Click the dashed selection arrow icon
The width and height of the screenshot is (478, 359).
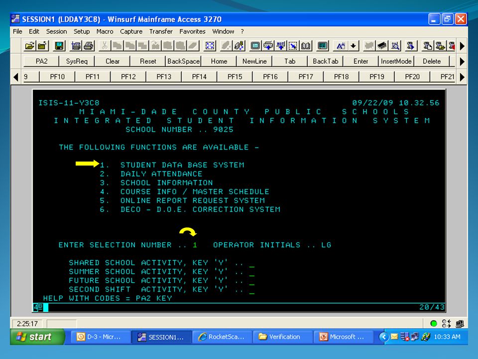click(293, 46)
